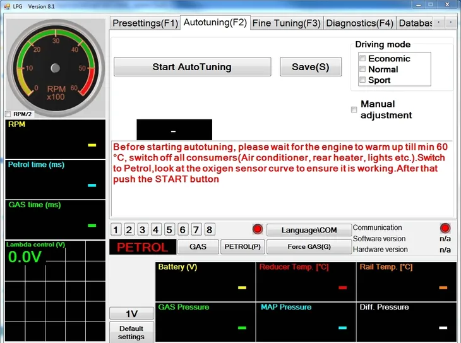Click the red indicator beside Language\COM
The height and width of the screenshot is (343, 461).
point(257,229)
